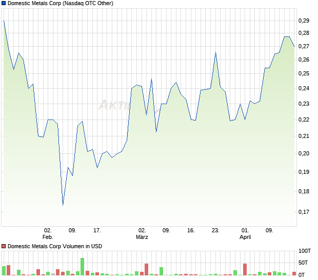The width and height of the screenshot is (318, 280).
Task: Click the 0,28 price axis label
Action: pyautogui.click(x=304, y=33)
